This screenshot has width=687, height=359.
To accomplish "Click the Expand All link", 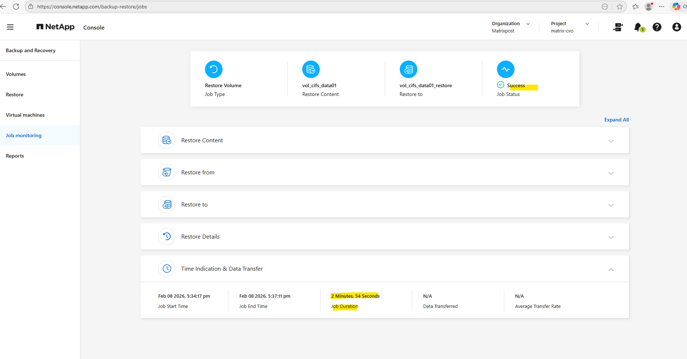I will tap(616, 120).
